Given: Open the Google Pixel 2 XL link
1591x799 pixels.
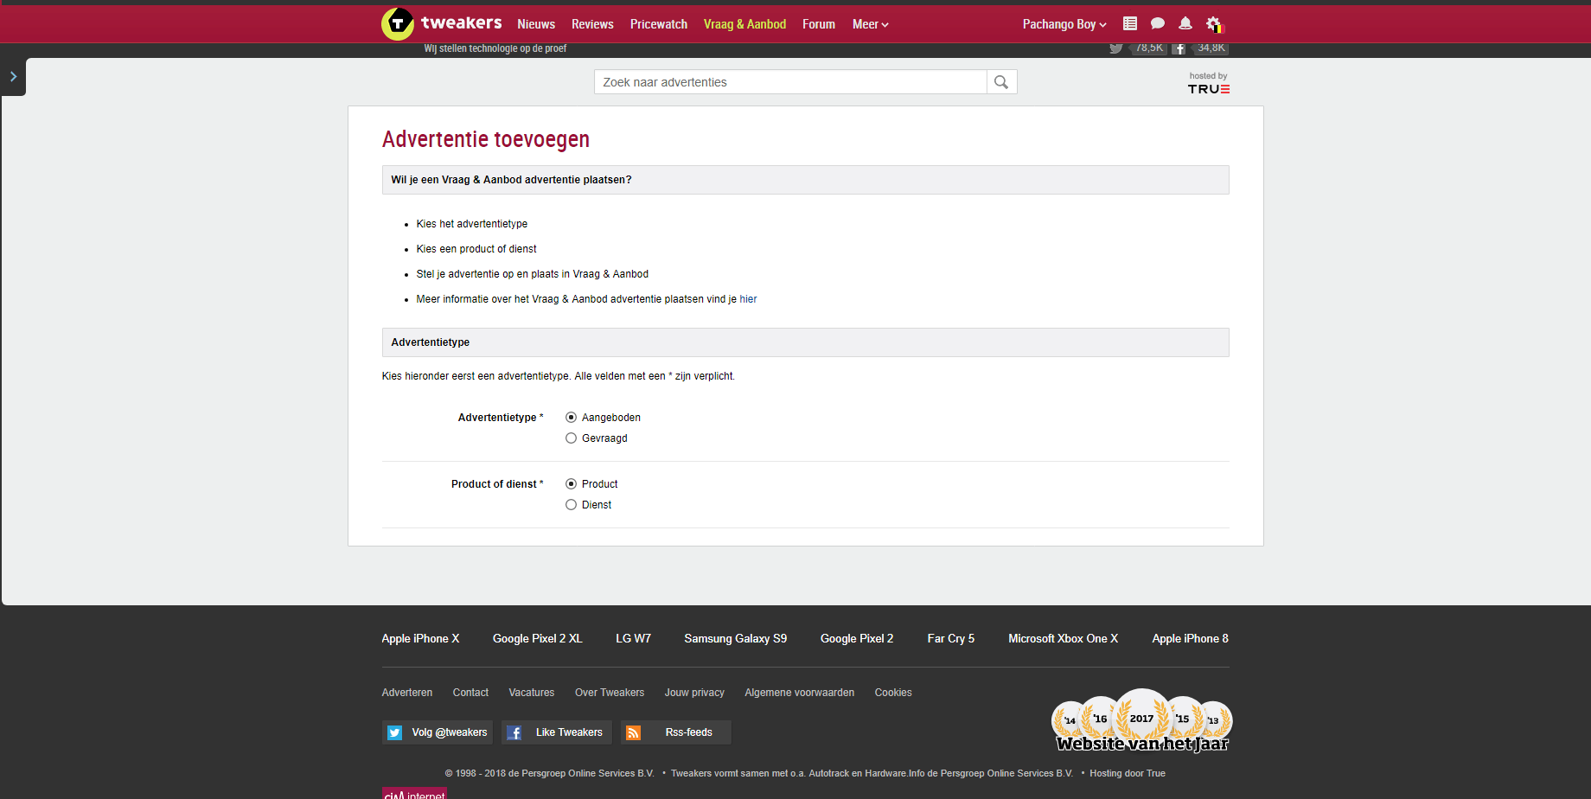Looking at the screenshot, I should (x=538, y=639).
